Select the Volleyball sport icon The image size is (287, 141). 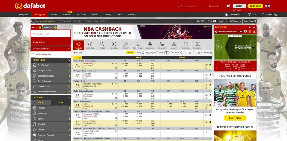186,45
